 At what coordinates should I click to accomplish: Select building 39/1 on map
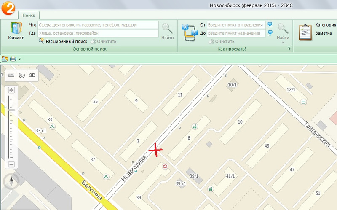point(194,176)
